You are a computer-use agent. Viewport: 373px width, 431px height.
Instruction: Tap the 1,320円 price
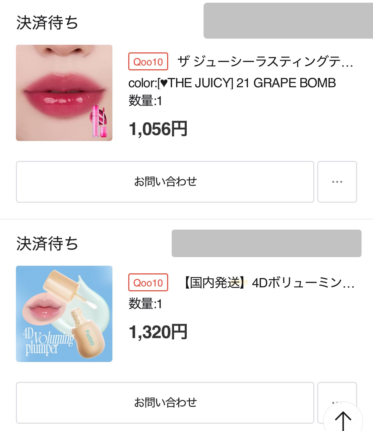pos(158,332)
